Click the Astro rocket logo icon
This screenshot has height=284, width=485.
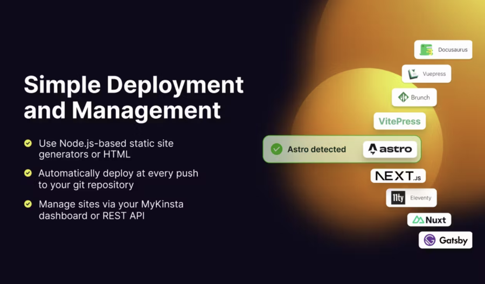tap(372, 149)
